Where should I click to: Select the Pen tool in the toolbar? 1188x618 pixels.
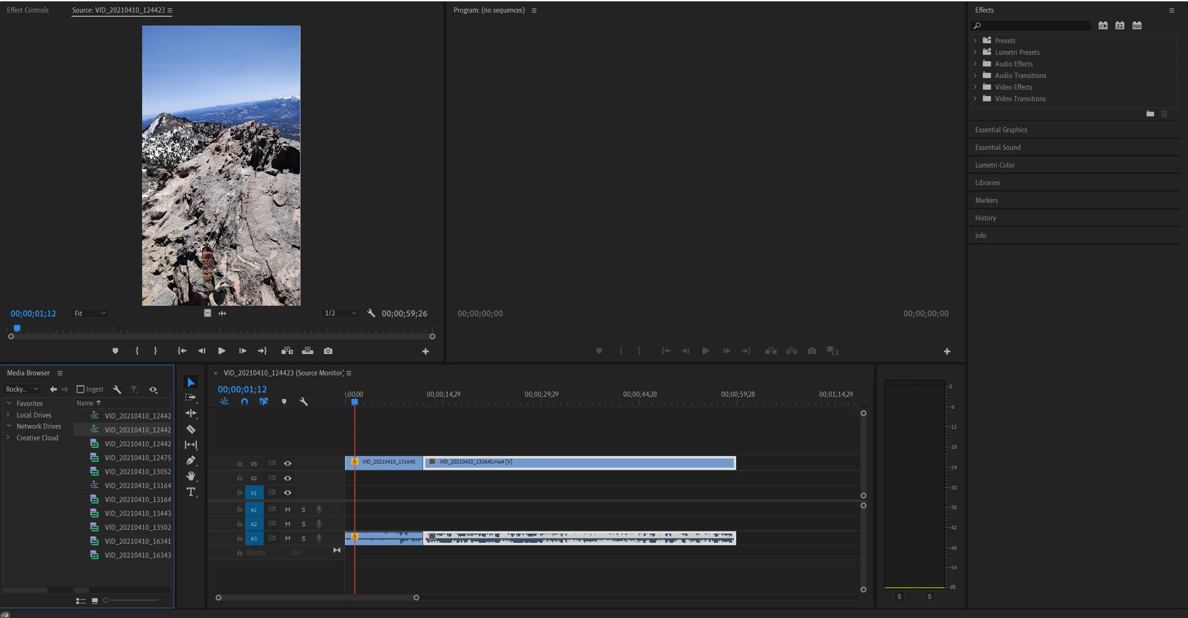click(190, 460)
